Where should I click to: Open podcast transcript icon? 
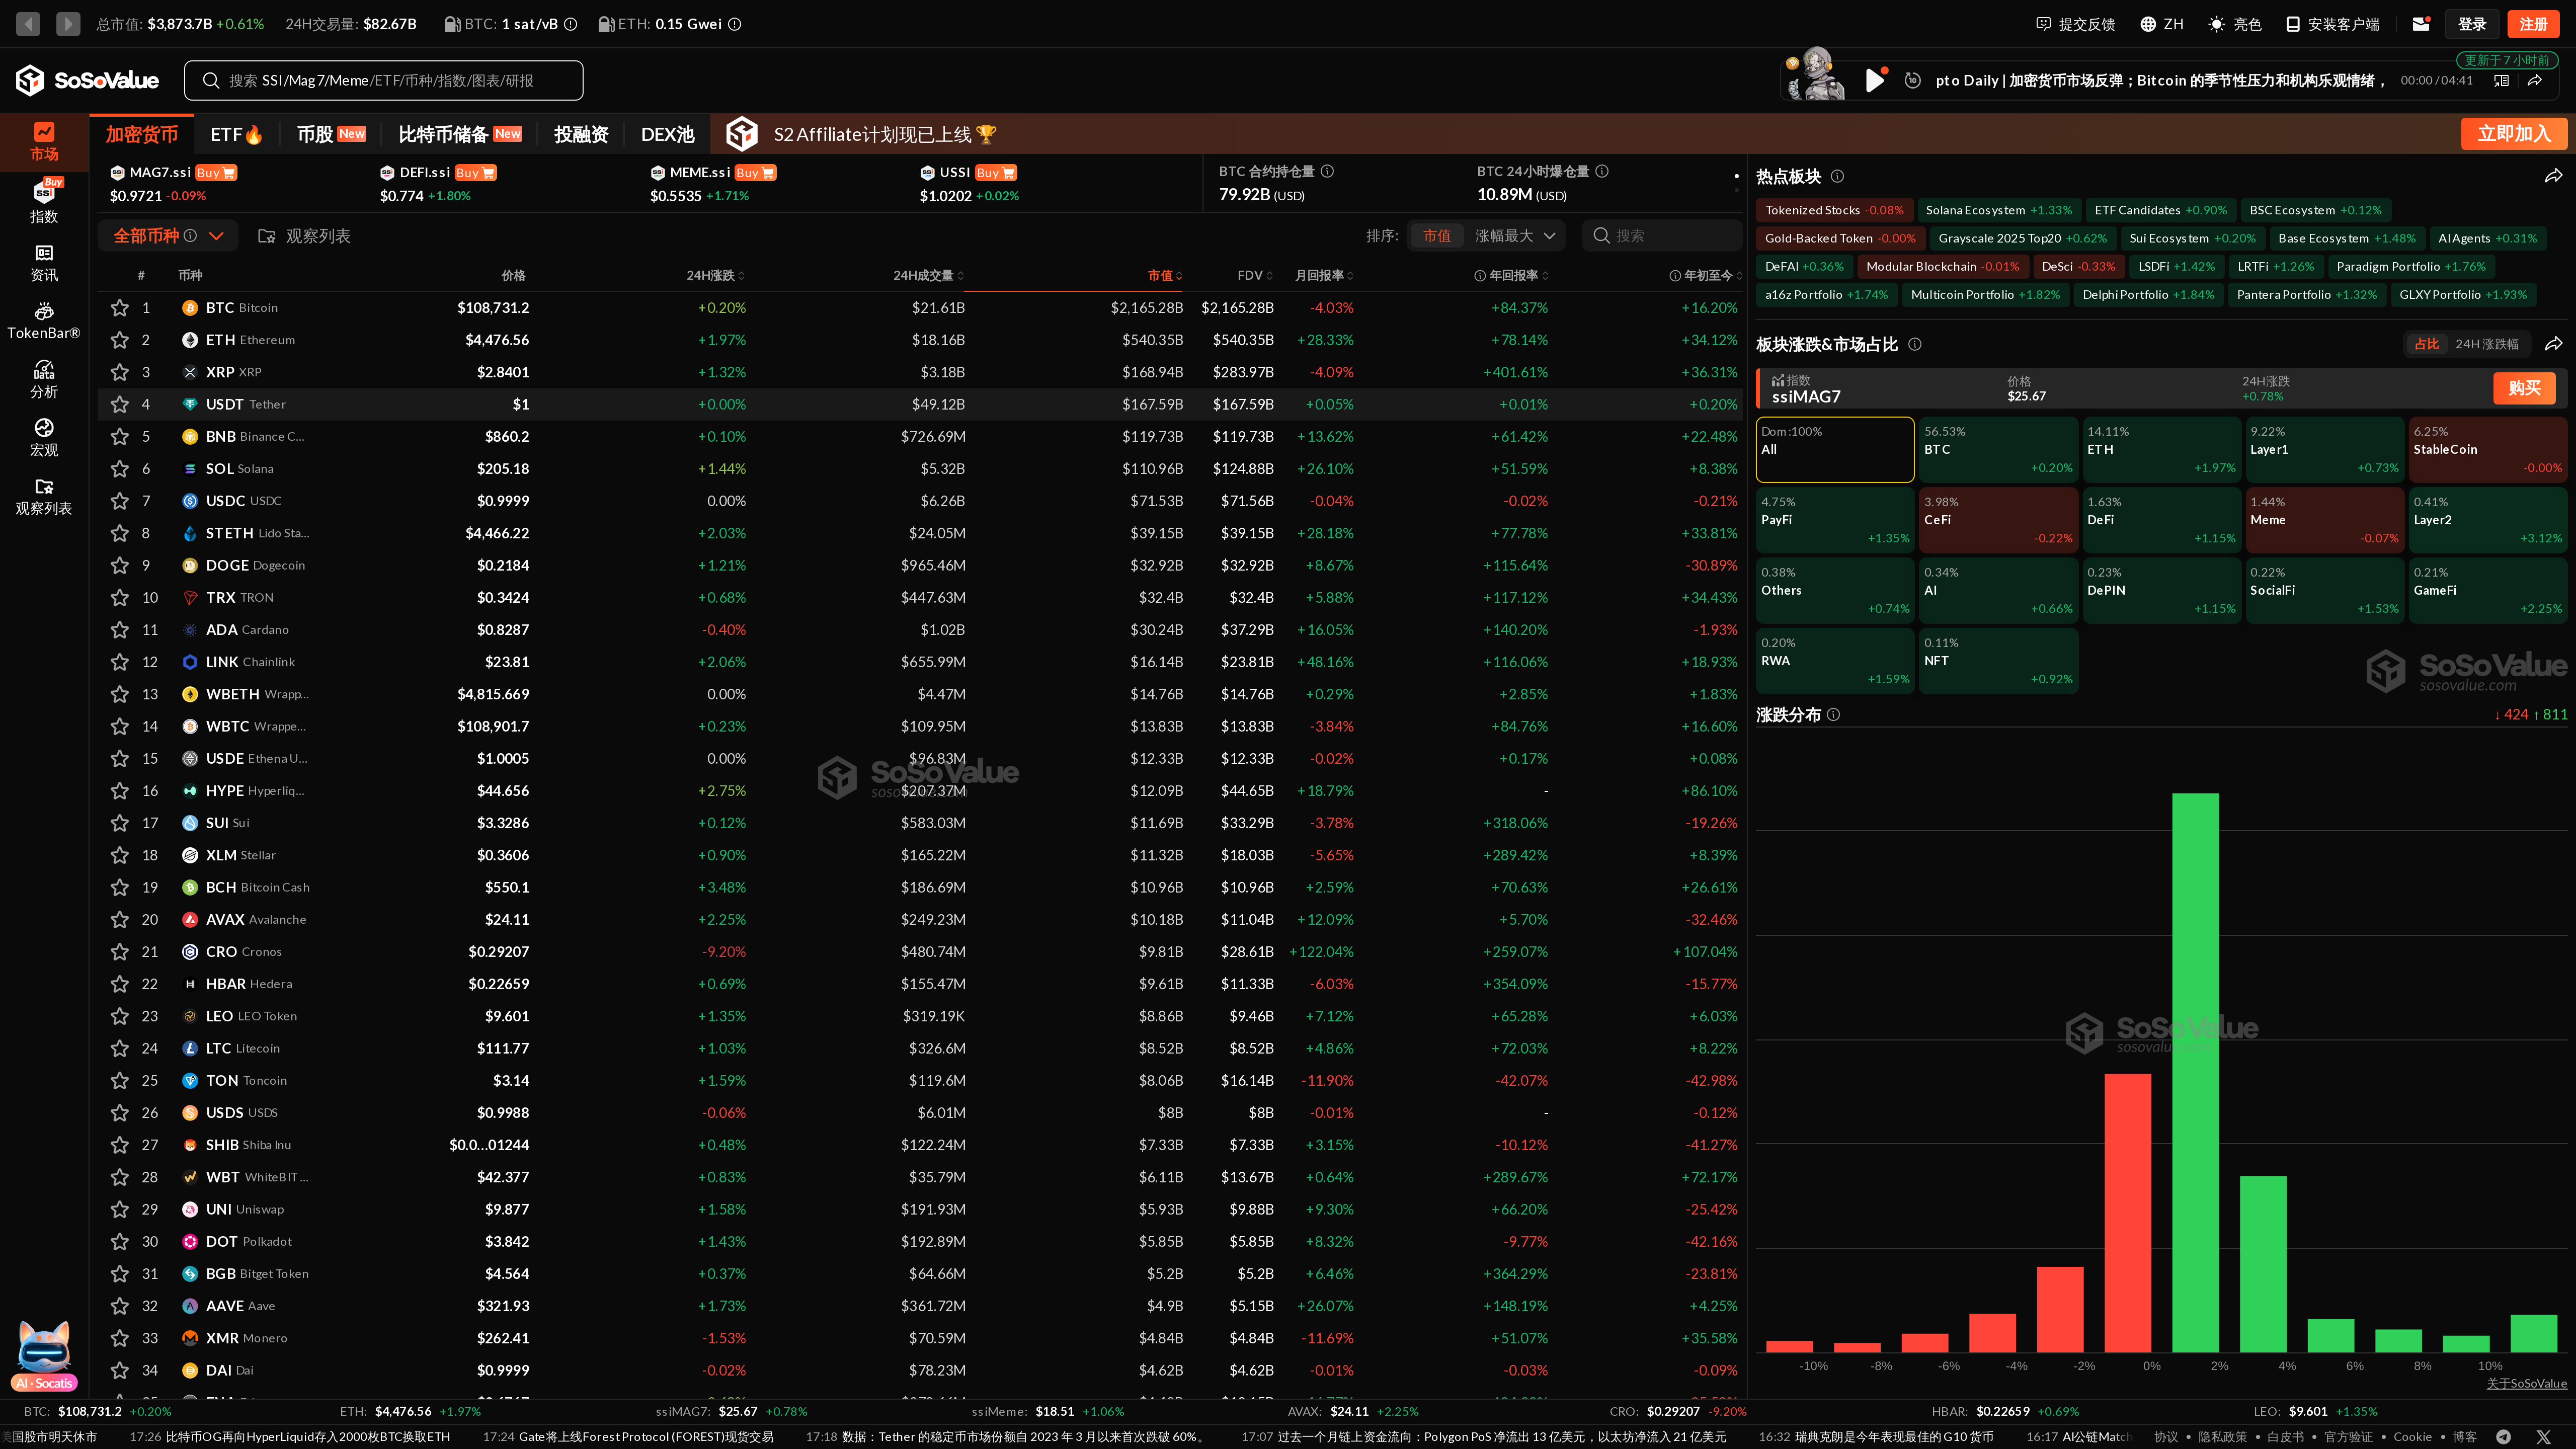pos(2501,80)
